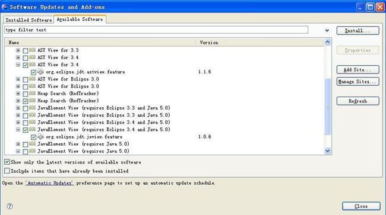Click the Add Site... button
The width and height of the screenshot is (386, 215).
(357, 69)
